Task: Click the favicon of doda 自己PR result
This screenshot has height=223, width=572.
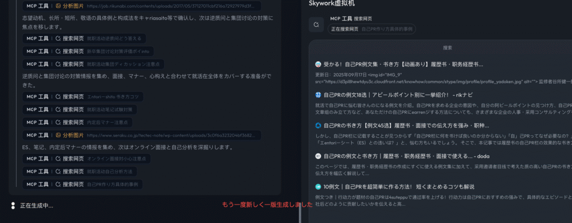Action: 318,156
